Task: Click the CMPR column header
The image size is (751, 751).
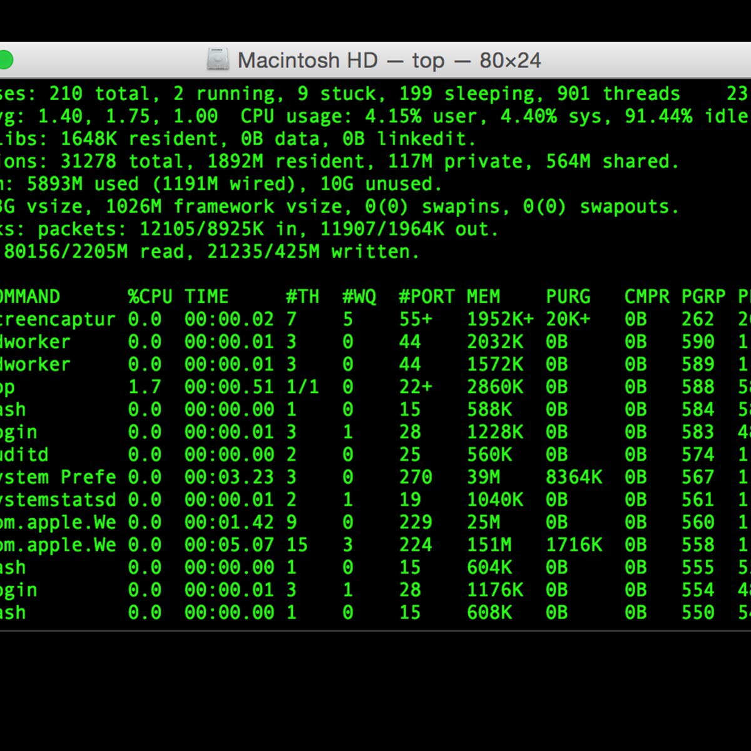Action: [646, 297]
